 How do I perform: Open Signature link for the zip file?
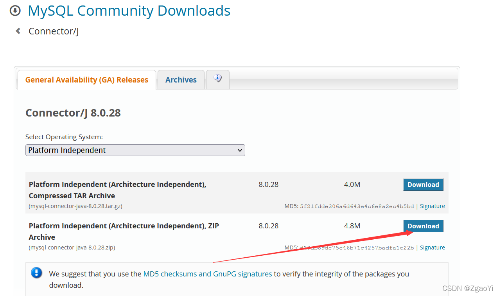click(x=432, y=248)
